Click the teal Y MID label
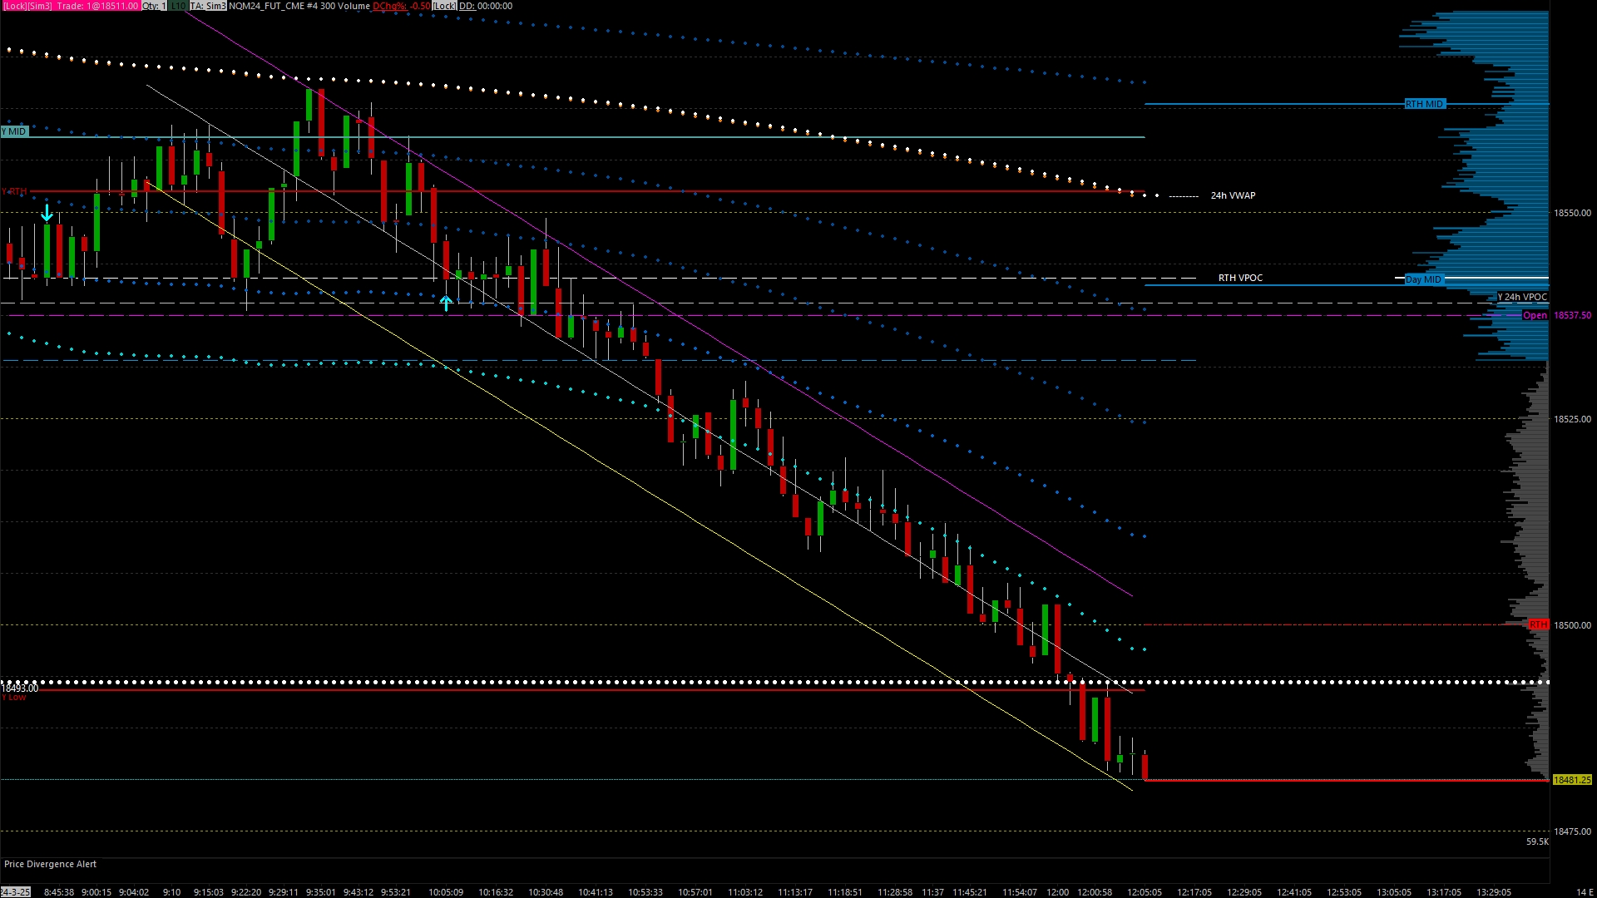 pos(14,131)
